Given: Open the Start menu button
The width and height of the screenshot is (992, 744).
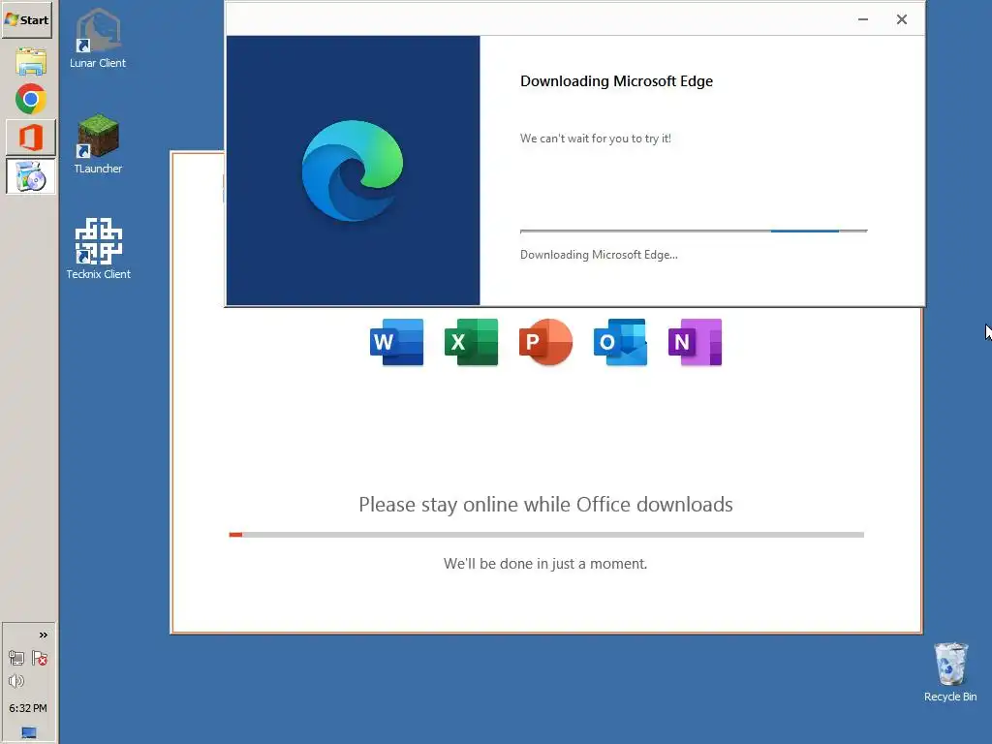Looking at the screenshot, I should [26, 19].
